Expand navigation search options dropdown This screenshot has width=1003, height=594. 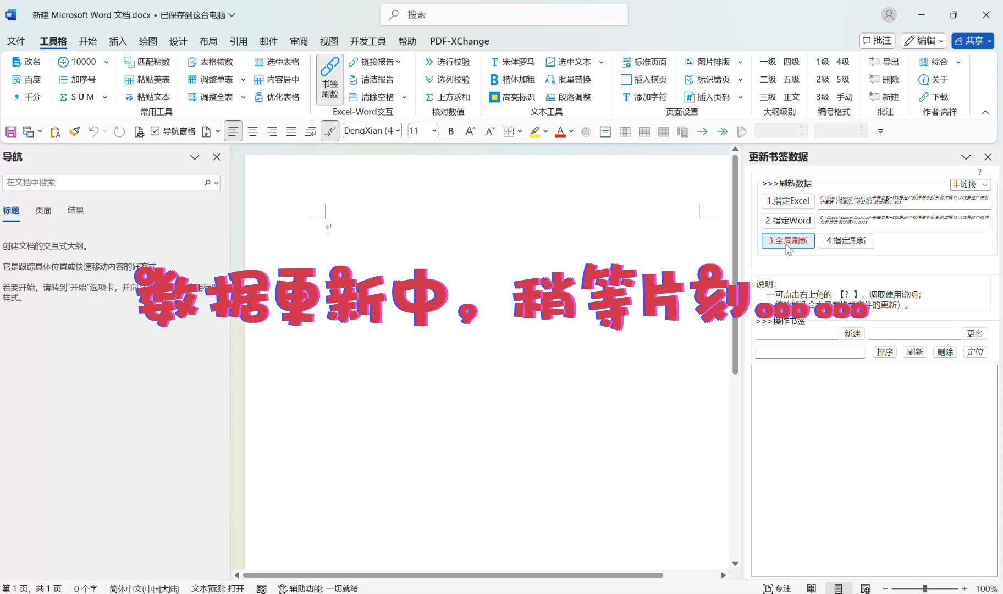[216, 183]
